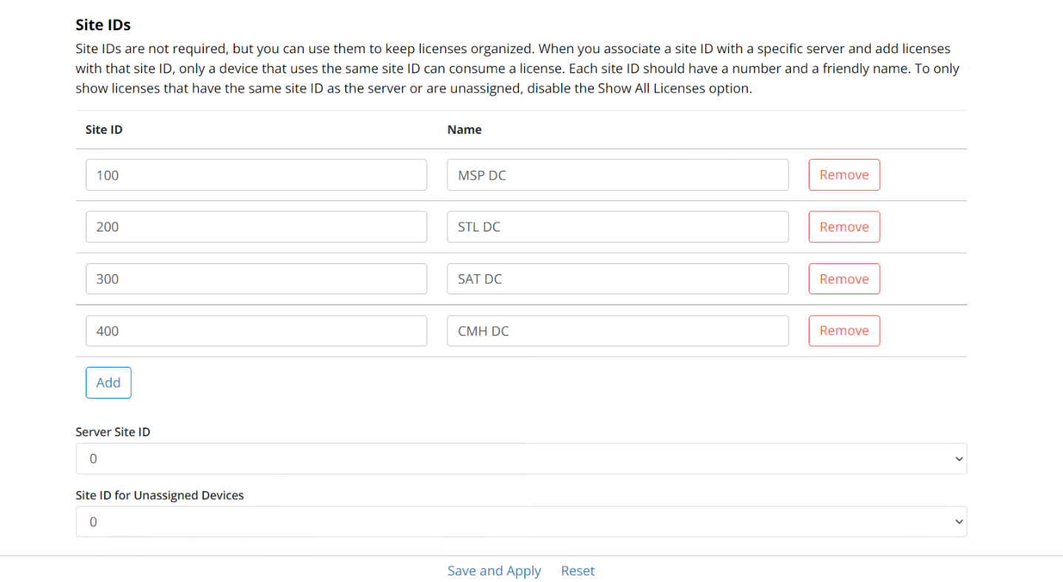Open the Site ID for Unassigned Devices dropdown
The width and height of the screenshot is (1063, 582).
point(520,521)
